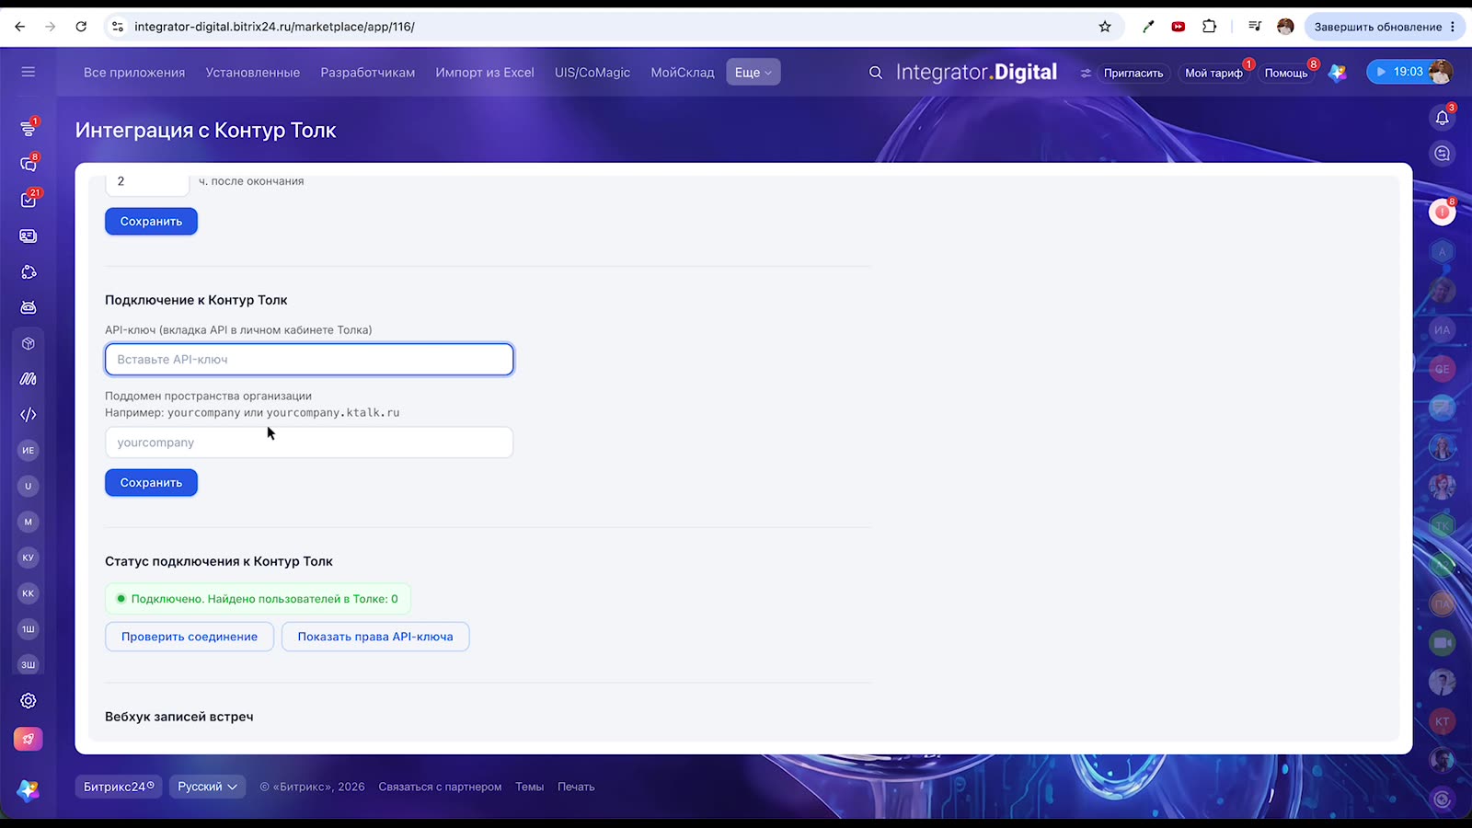The width and height of the screenshot is (1472, 828).
Task: Open the color picker browser extension
Action: coord(1148,27)
